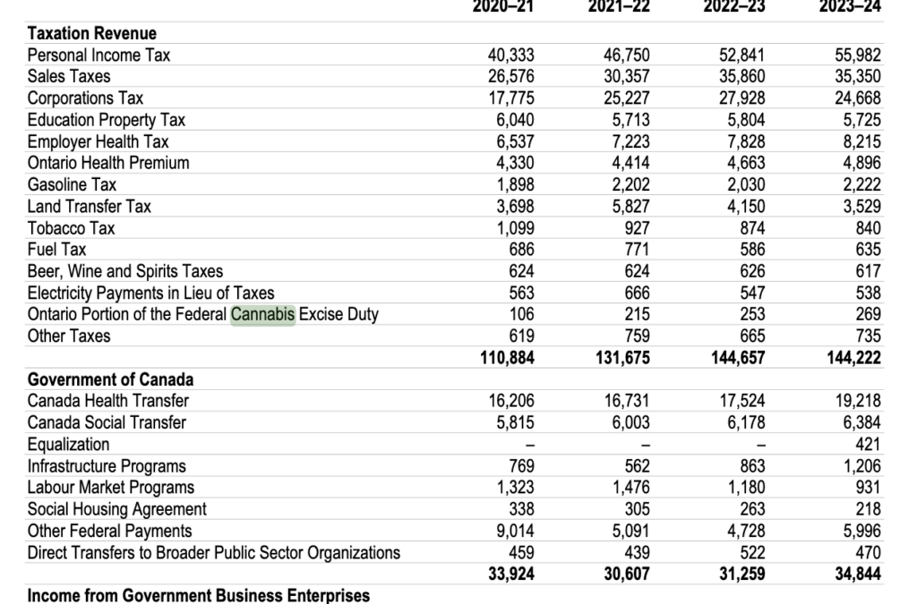Click the Canada Health Transfer label
Viewport: 917px width, 604px height.
coord(108,401)
